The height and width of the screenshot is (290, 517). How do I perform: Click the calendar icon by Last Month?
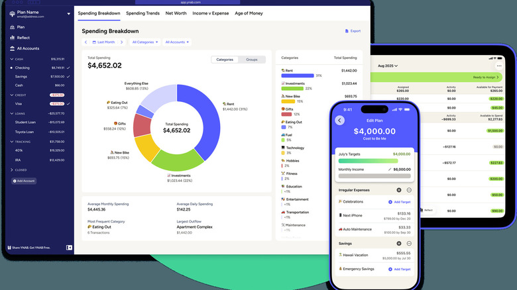[x=94, y=42]
